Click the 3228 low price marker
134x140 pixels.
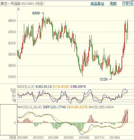(103, 79)
